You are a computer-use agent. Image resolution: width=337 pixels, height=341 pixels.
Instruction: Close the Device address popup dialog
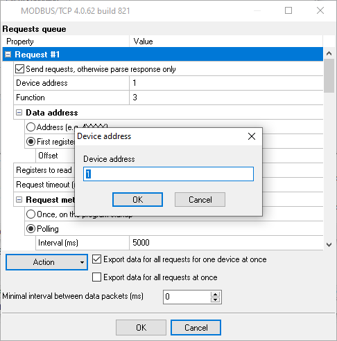click(x=252, y=136)
